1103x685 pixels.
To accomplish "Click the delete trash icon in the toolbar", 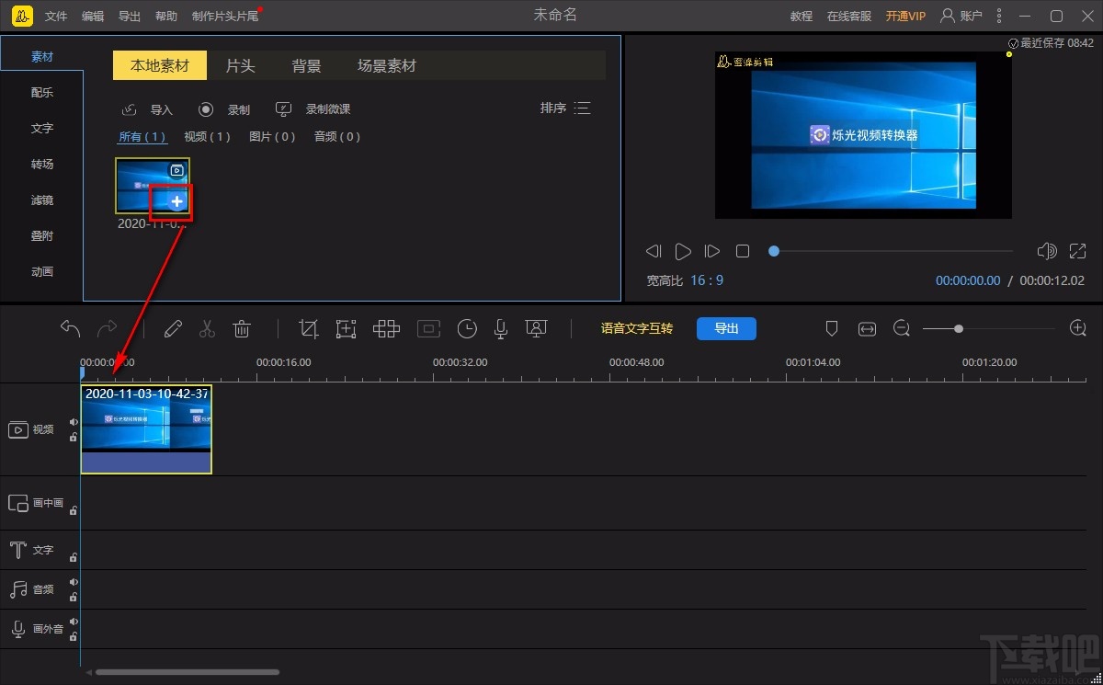I will [x=242, y=329].
